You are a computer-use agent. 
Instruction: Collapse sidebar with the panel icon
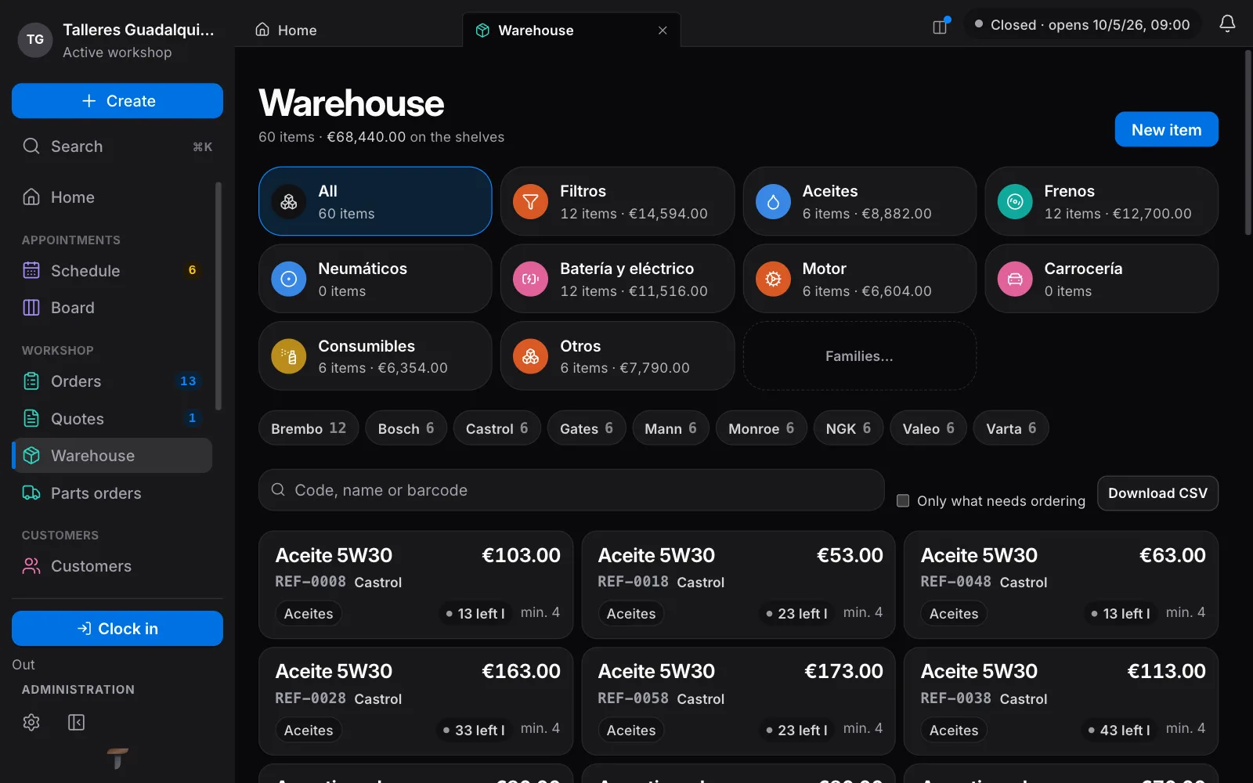point(76,722)
